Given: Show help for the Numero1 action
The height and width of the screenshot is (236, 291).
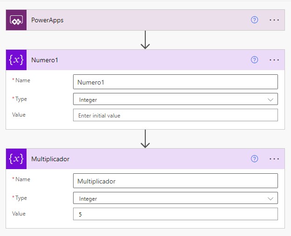Looking at the screenshot, I should click(254, 60).
